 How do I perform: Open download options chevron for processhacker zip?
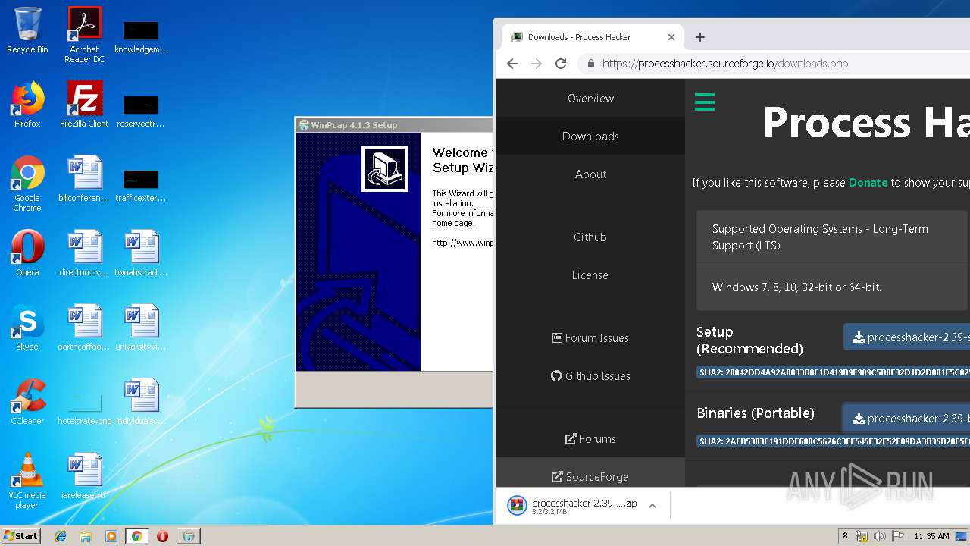click(652, 506)
